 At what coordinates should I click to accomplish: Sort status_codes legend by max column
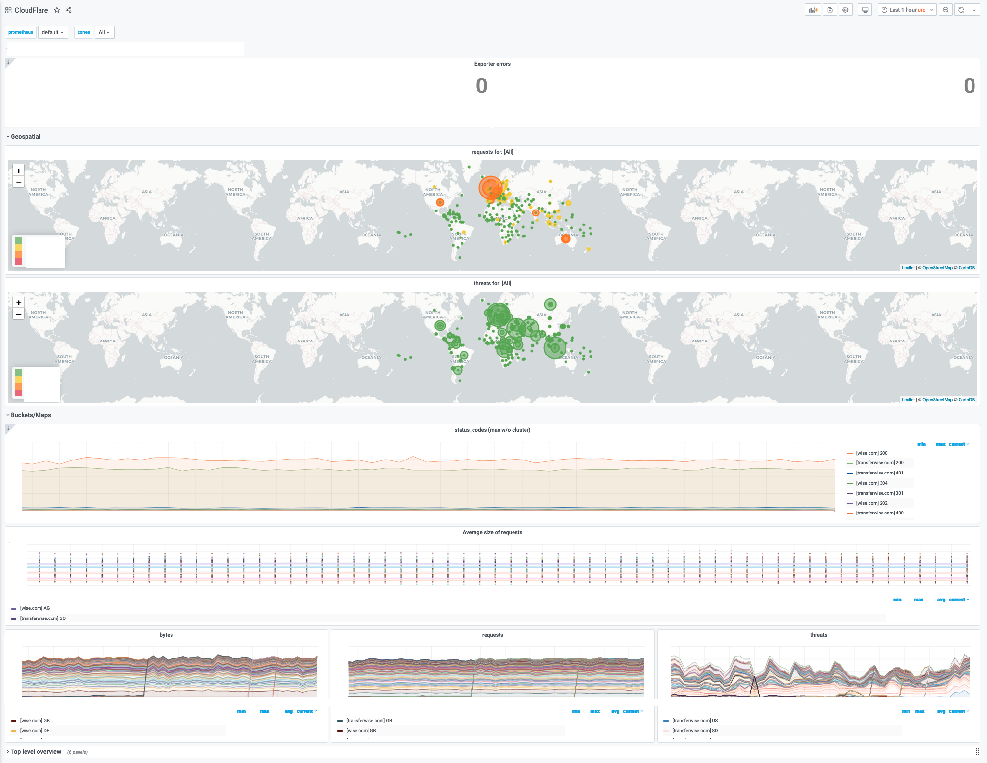pyautogui.click(x=940, y=444)
